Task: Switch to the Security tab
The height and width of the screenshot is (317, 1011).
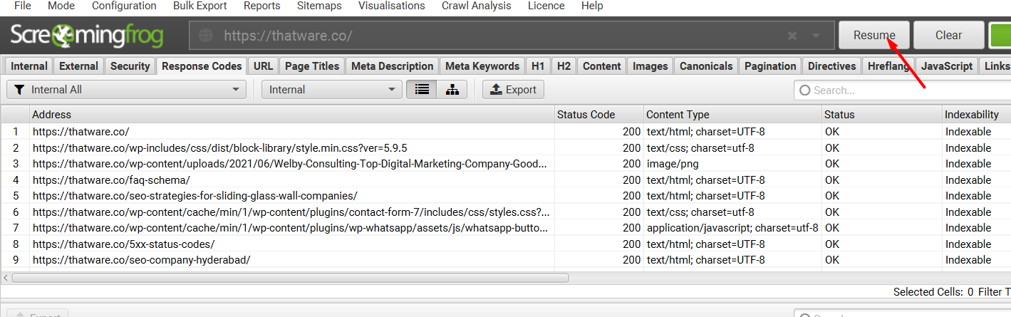Action: [130, 66]
